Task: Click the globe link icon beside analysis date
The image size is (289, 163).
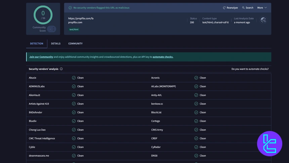Action: (x=263, y=20)
